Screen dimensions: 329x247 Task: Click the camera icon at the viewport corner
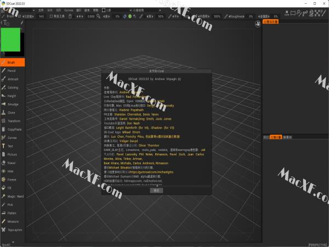tap(258, 24)
